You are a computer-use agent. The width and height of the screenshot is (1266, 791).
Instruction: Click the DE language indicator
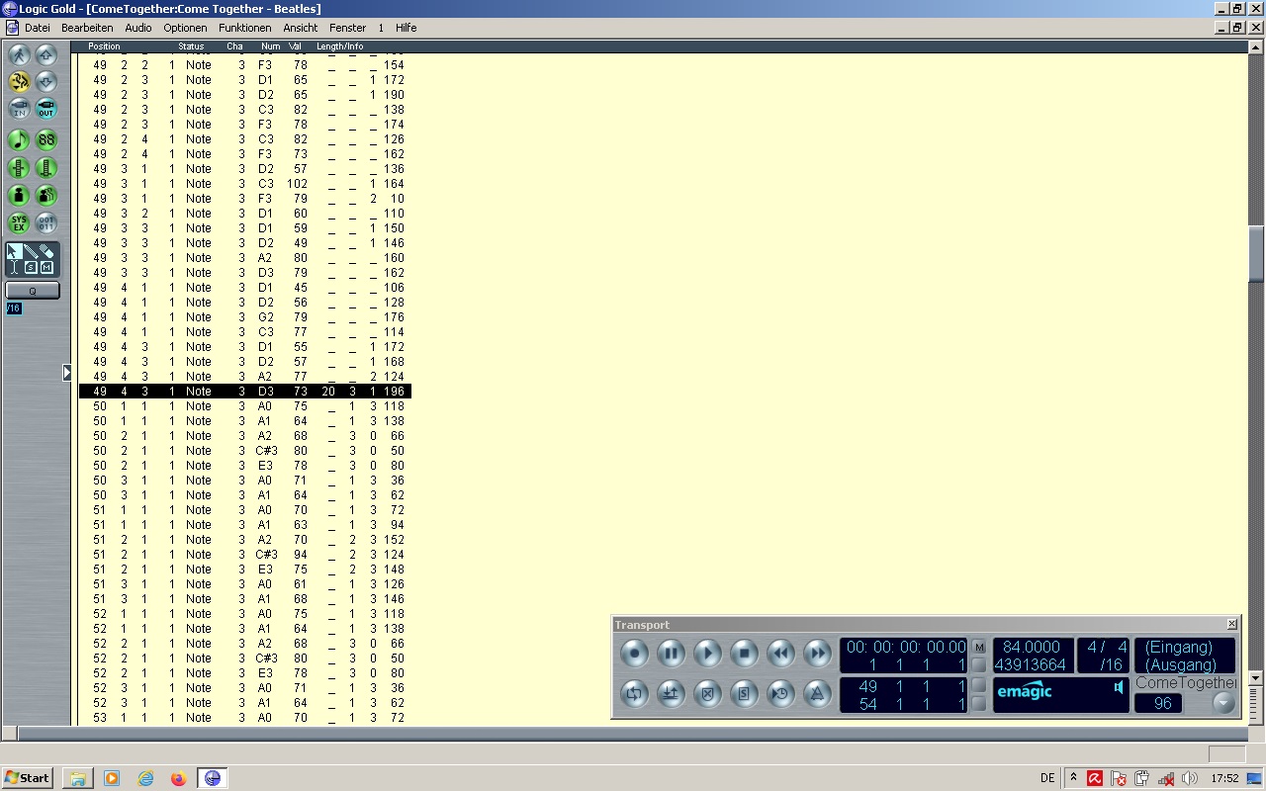[x=1047, y=778]
